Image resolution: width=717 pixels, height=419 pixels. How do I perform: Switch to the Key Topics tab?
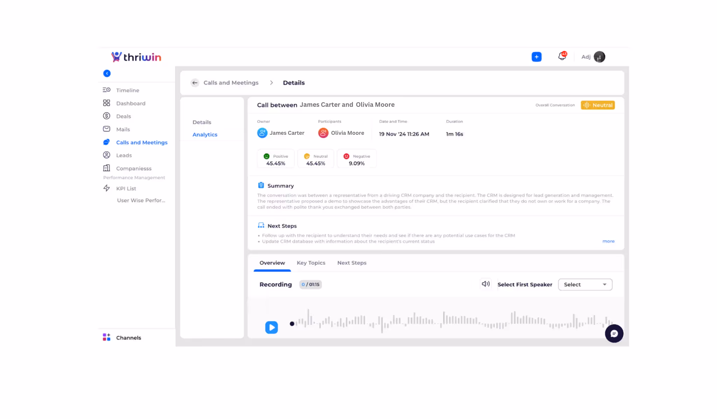311,263
